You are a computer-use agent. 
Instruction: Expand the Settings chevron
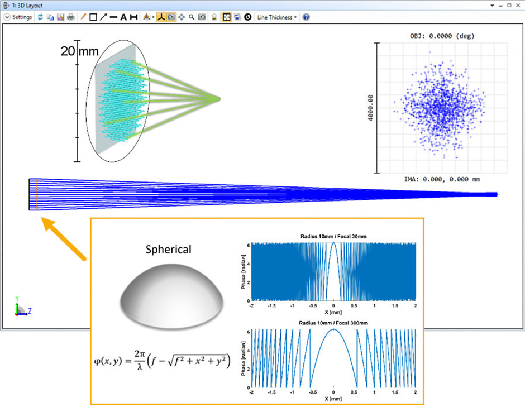tap(7, 17)
